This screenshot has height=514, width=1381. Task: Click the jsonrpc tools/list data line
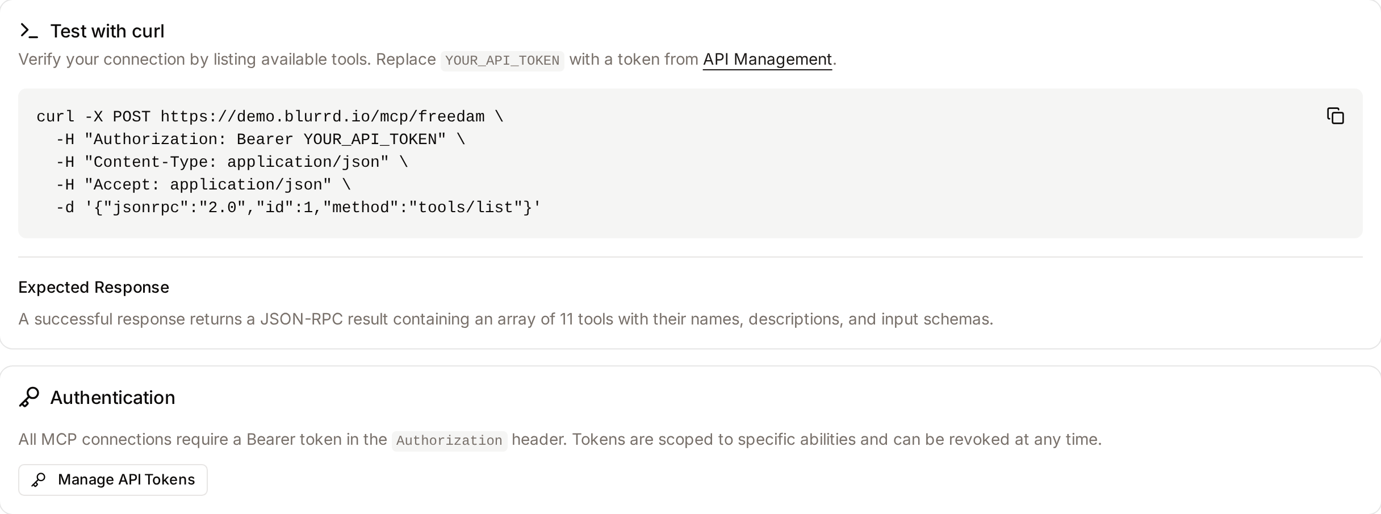click(x=298, y=208)
